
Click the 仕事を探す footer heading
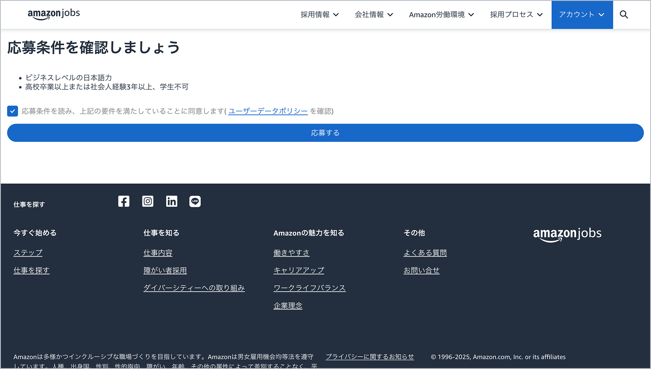29,204
